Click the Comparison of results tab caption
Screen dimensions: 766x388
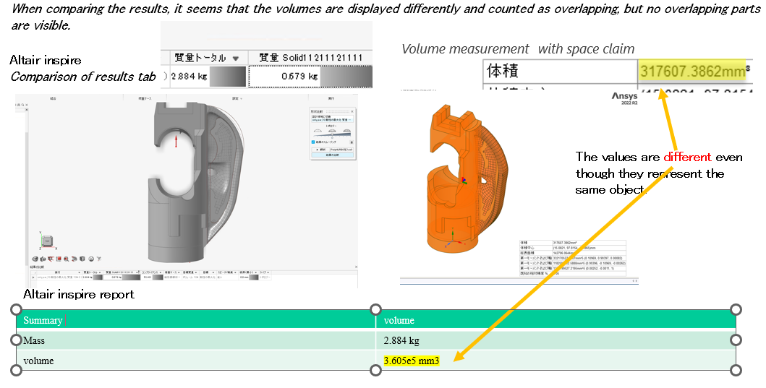point(83,77)
